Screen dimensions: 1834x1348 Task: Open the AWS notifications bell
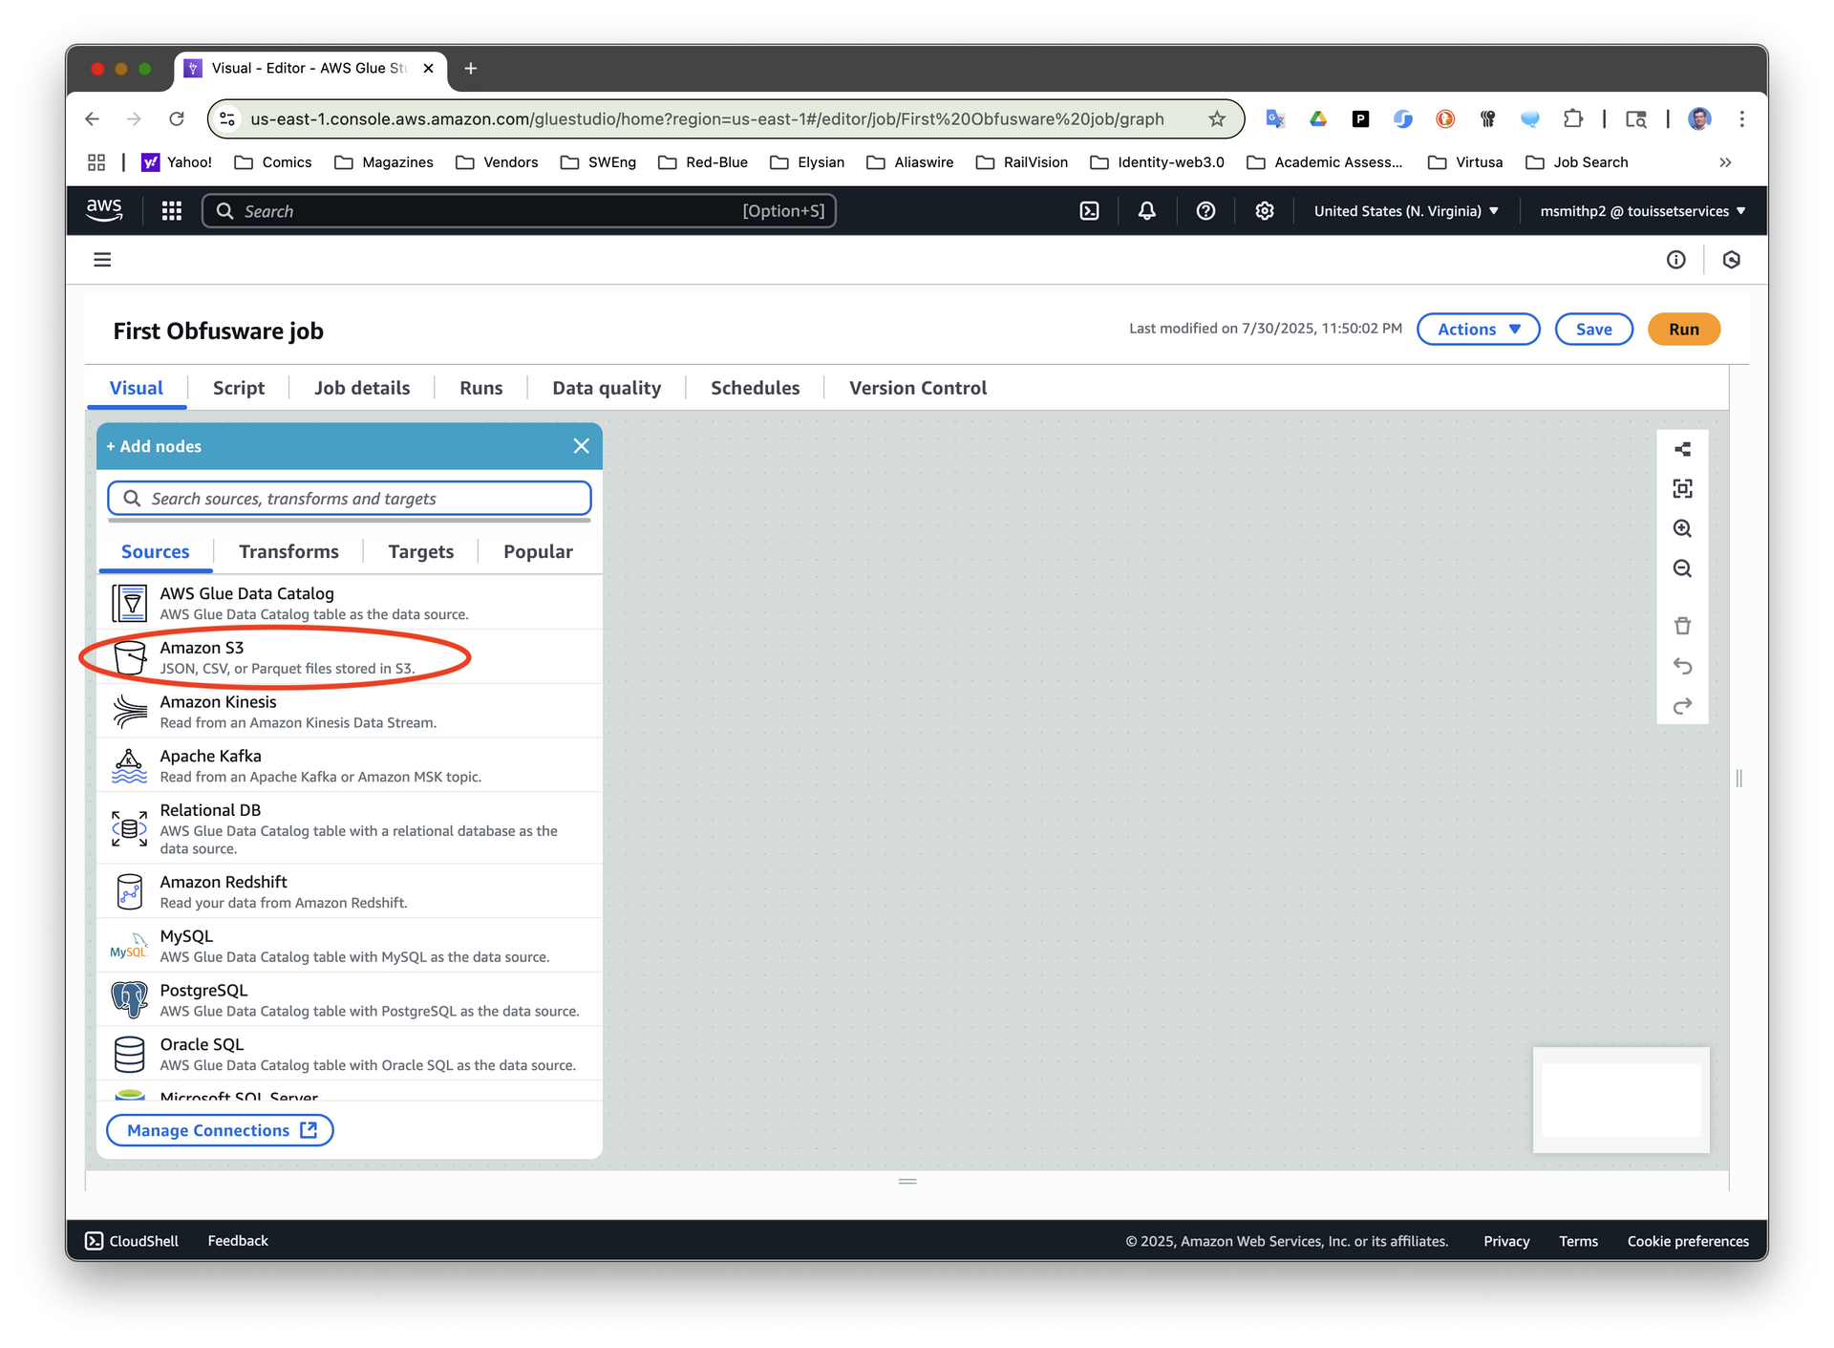coord(1147,211)
